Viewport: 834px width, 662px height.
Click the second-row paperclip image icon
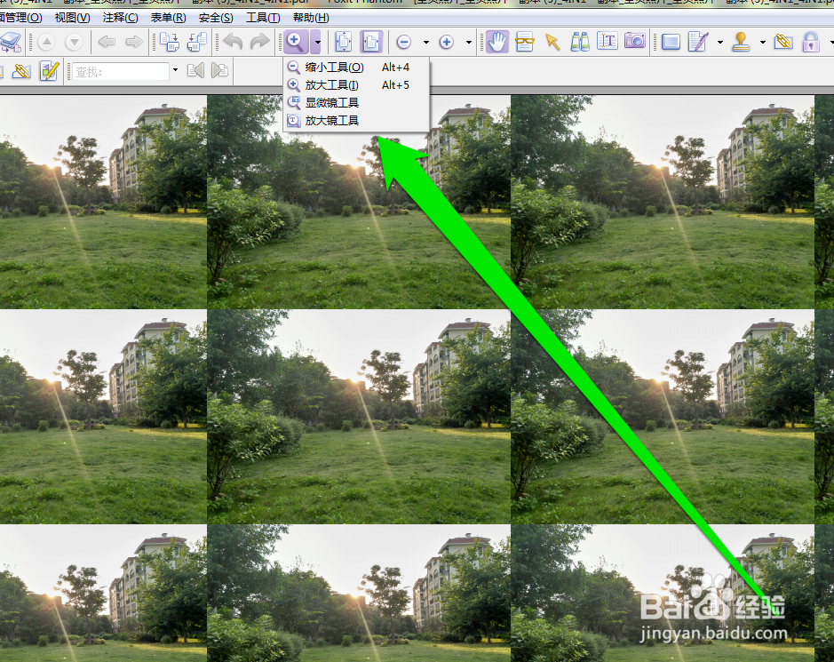pos(21,71)
